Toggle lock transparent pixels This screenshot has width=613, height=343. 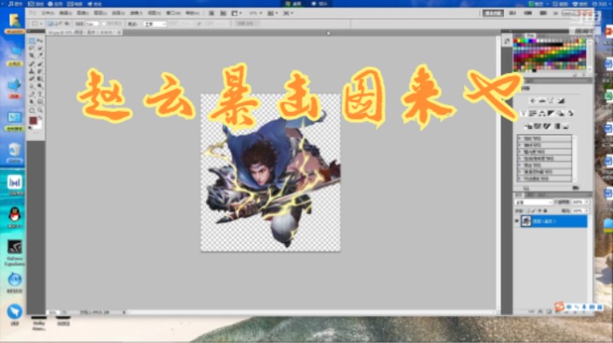(x=529, y=211)
